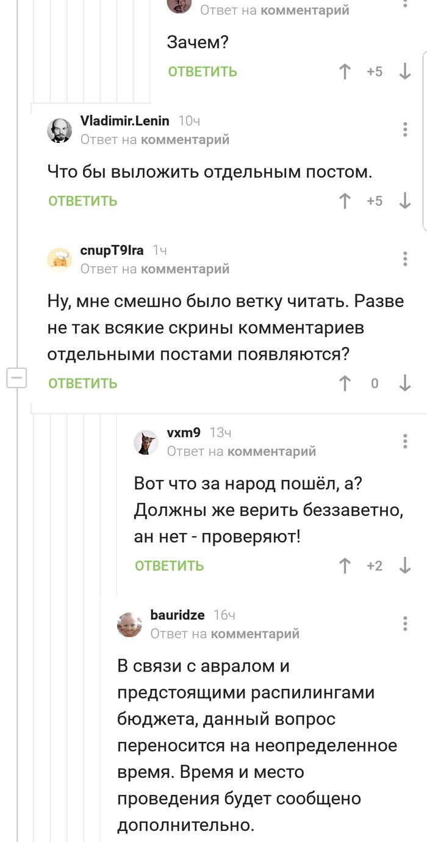This screenshot has height=842, width=427.
Task: Open options menu for Vladimir.Lenin's comment
Action: click(405, 129)
